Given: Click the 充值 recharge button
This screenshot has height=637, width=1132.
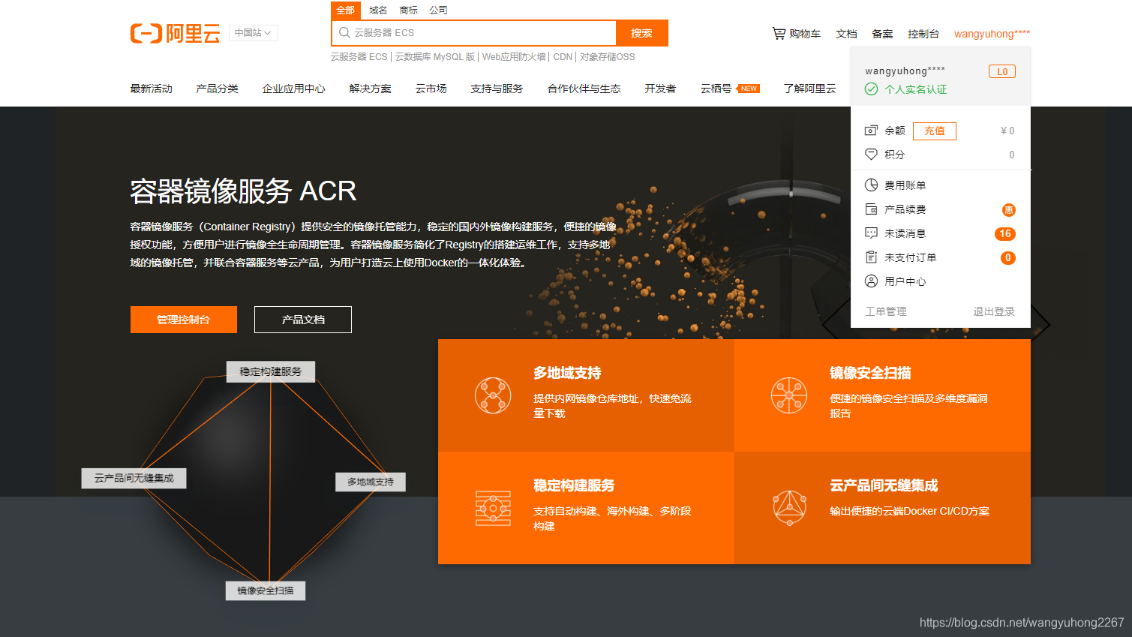Looking at the screenshot, I should [x=935, y=131].
